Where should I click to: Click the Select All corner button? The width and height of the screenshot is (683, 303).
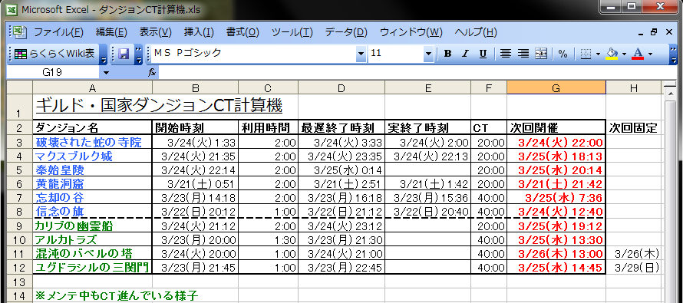pos(20,88)
